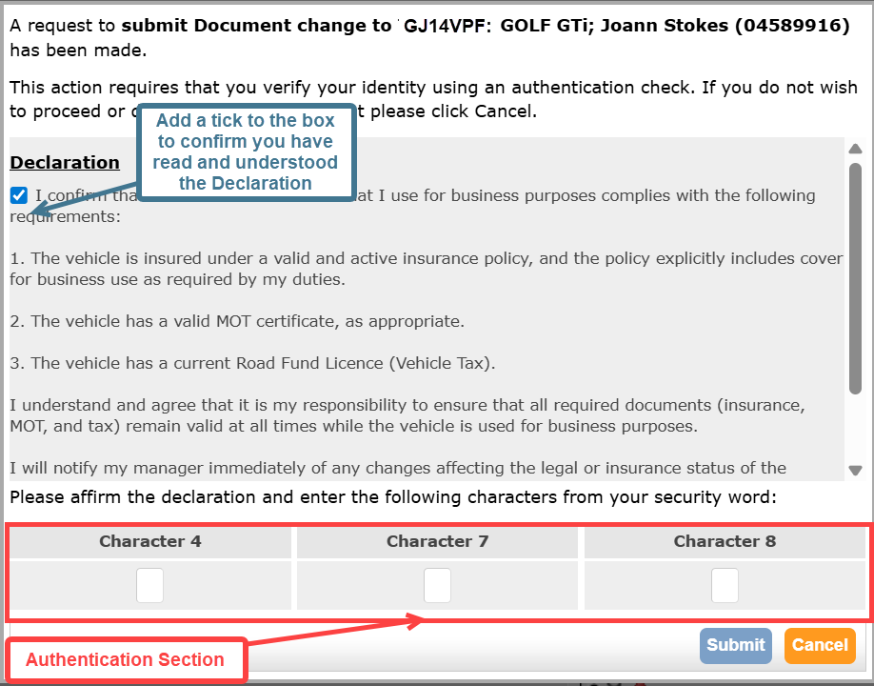The height and width of the screenshot is (686, 874).
Task: Click the valid MOT certificate requirement line
Action: pyautogui.click(x=237, y=321)
